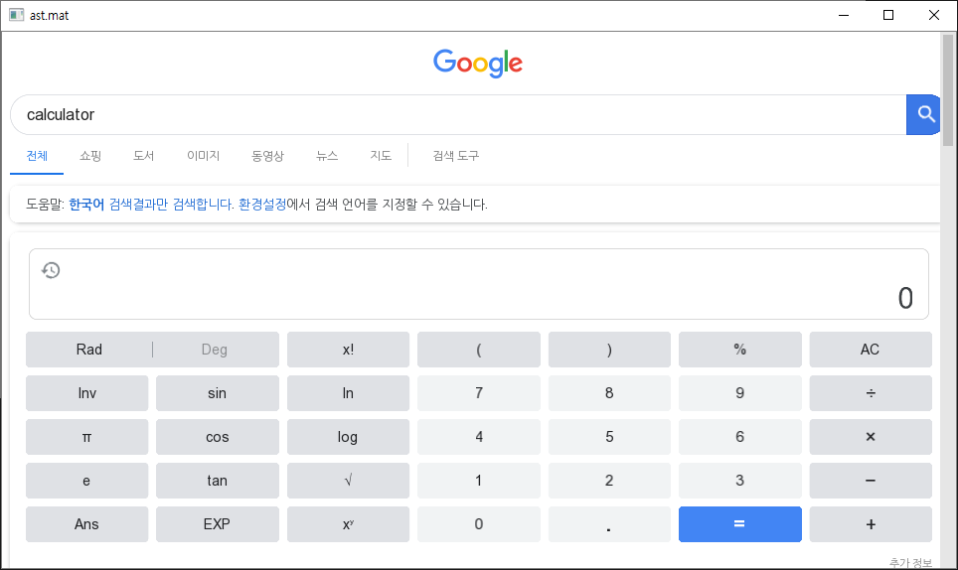
Task: Insert Euler's constant e
Action: (86, 481)
